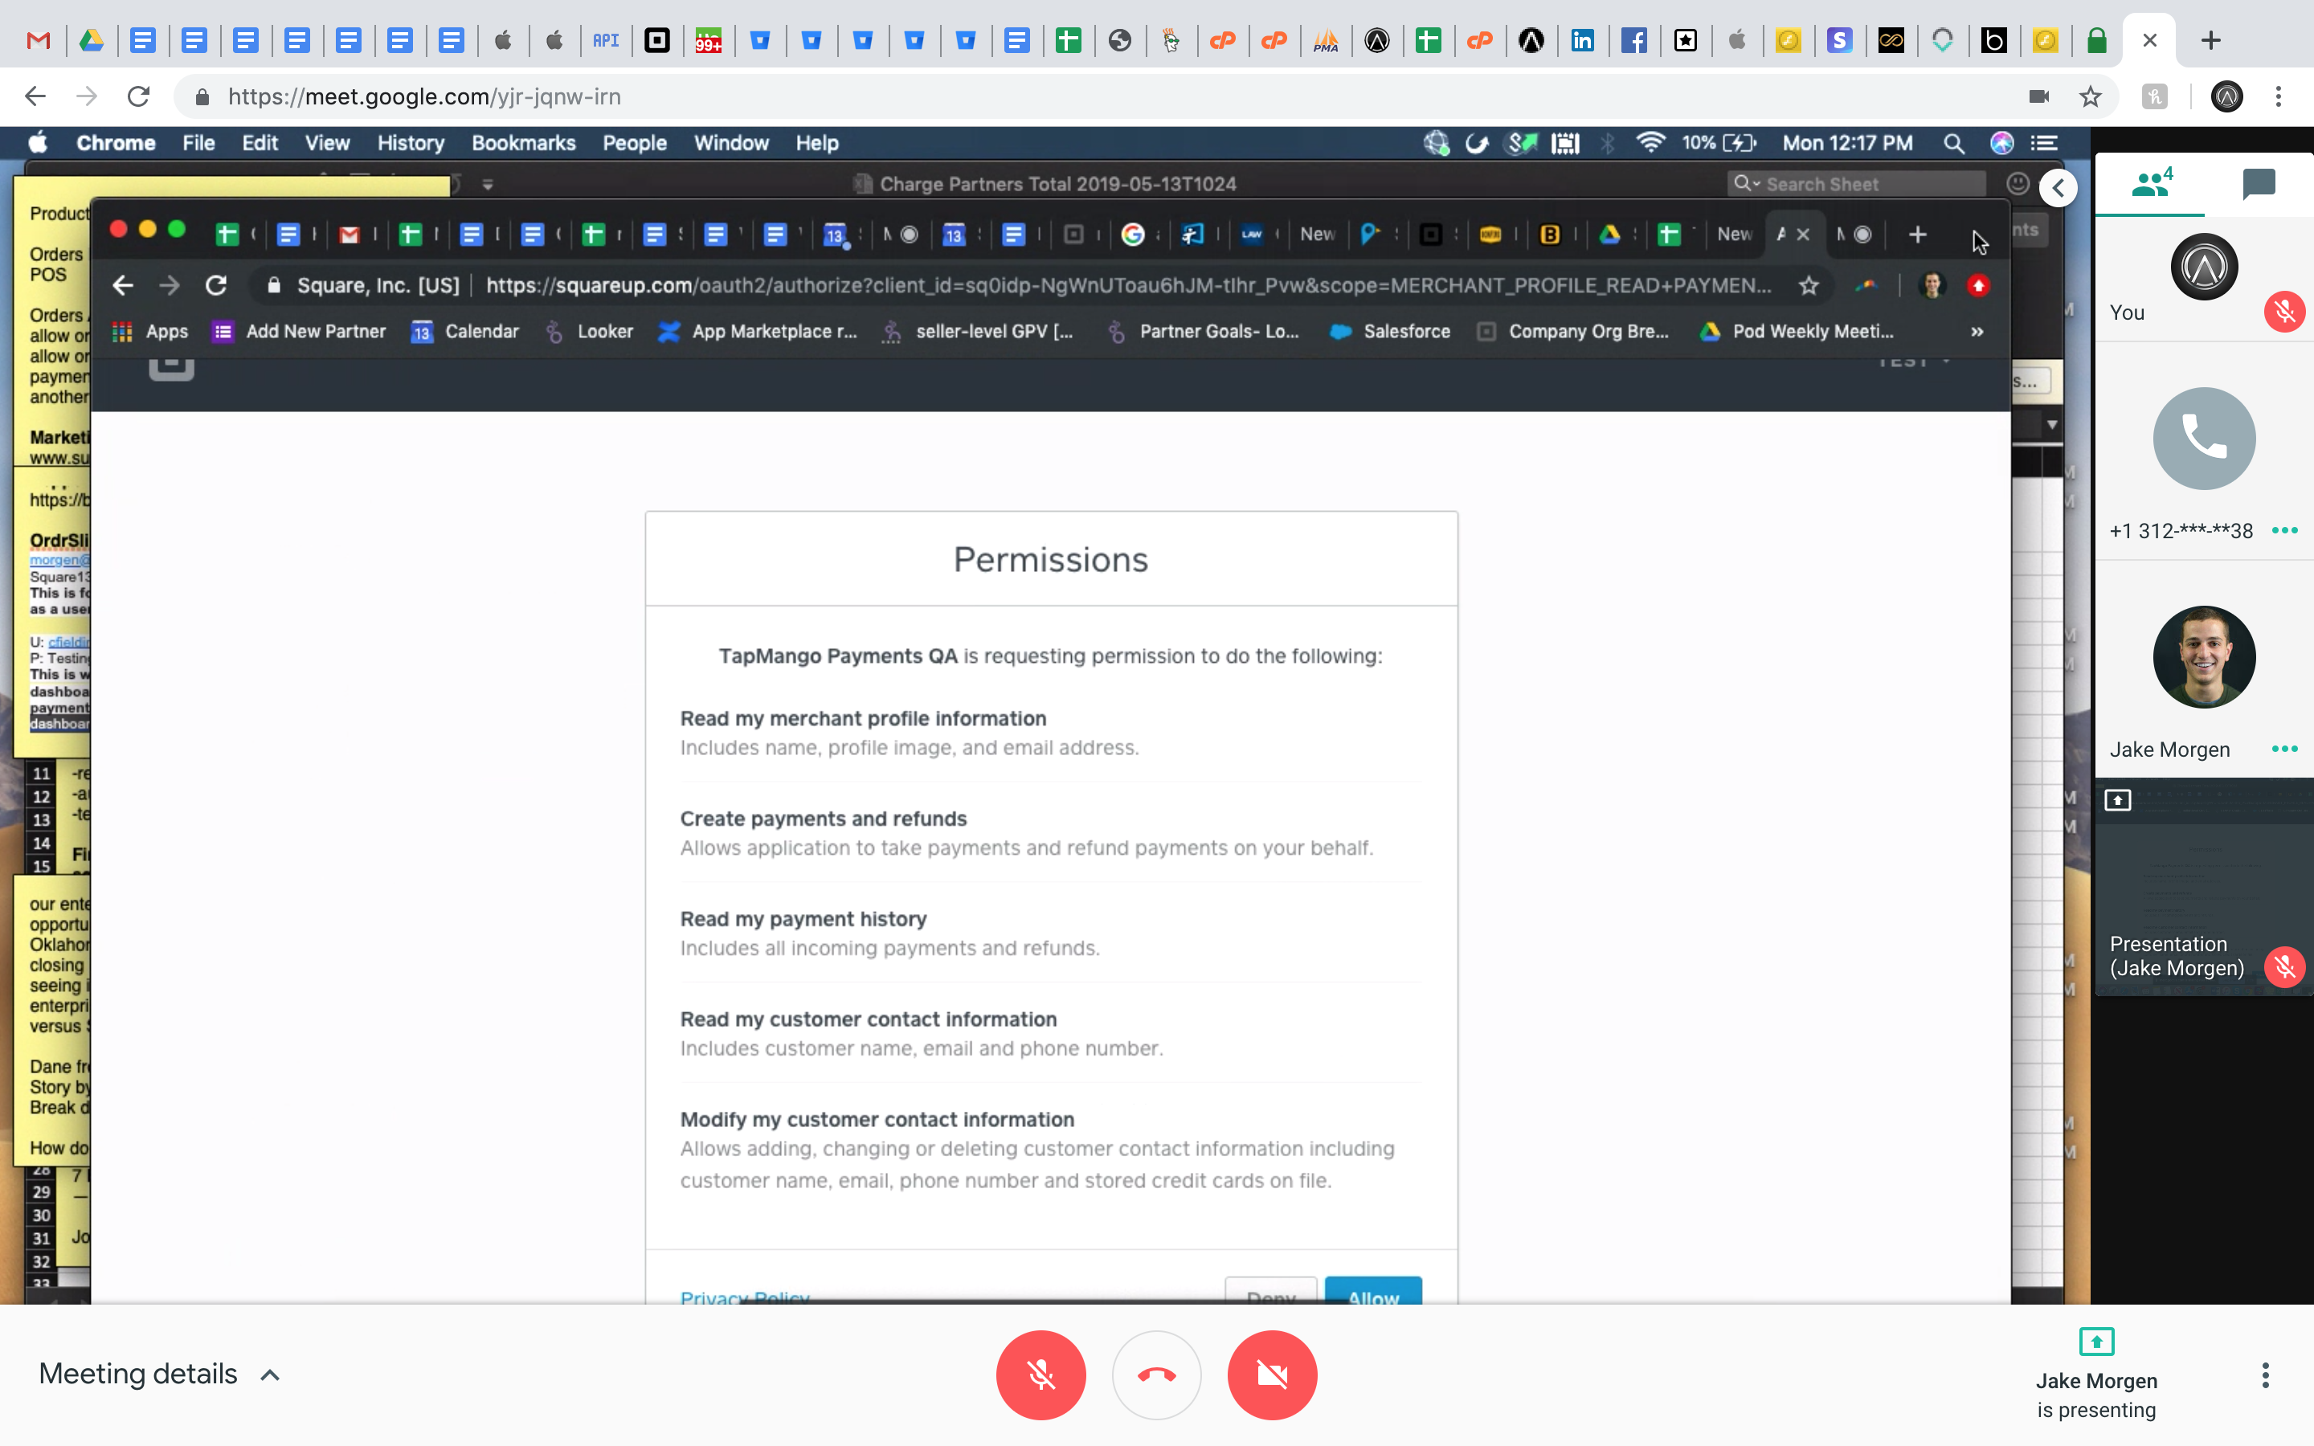Close the active tab in the shared Chrome window
Viewport: 2314px width, 1446px height.
1802,235
